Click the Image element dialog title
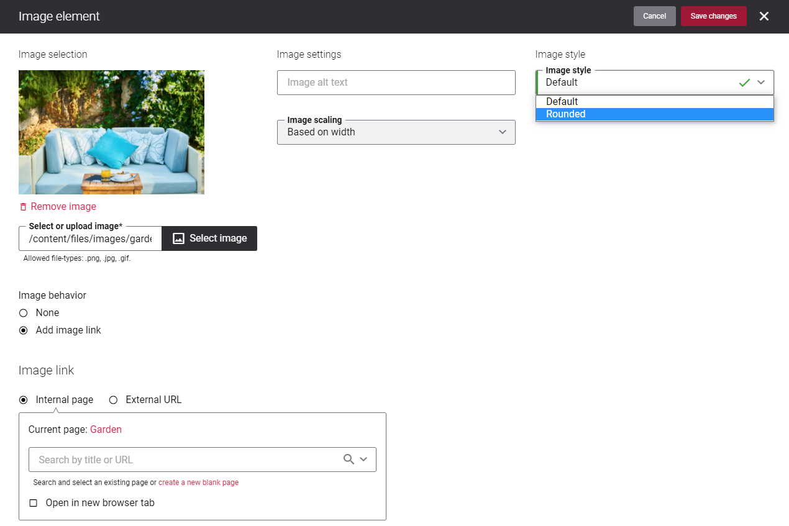The image size is (789, 526). [x=59, y=16]
